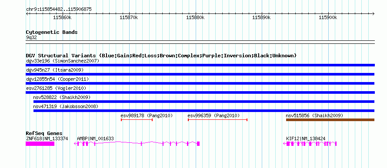Click the 115900k ruler tick label
387x168 pixels.
(x=328, y=18)
